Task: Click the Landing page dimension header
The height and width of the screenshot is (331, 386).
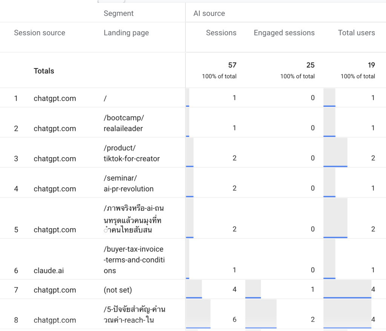Action: [x=126, y=33]
